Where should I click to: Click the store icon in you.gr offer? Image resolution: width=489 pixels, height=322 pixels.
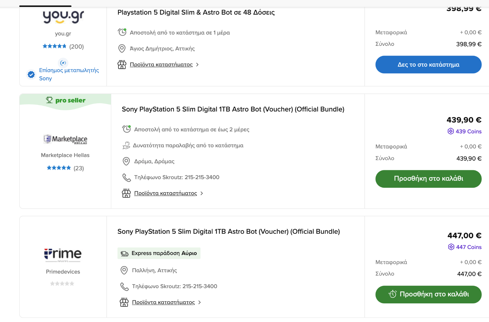(x=122, y=64)
